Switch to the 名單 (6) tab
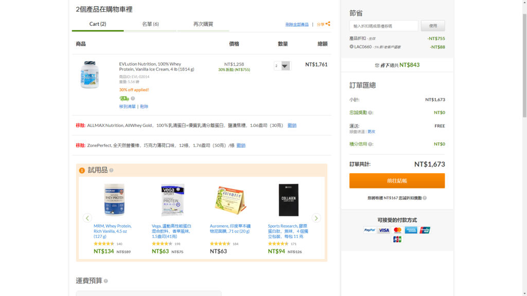This screenshot has height=296, width=527. point(150,24)
